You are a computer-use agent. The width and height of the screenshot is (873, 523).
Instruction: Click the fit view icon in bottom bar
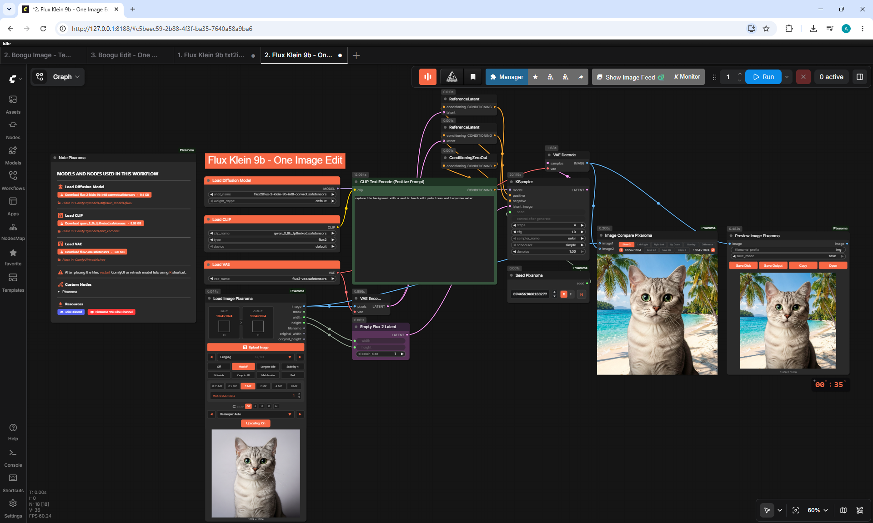796,510
